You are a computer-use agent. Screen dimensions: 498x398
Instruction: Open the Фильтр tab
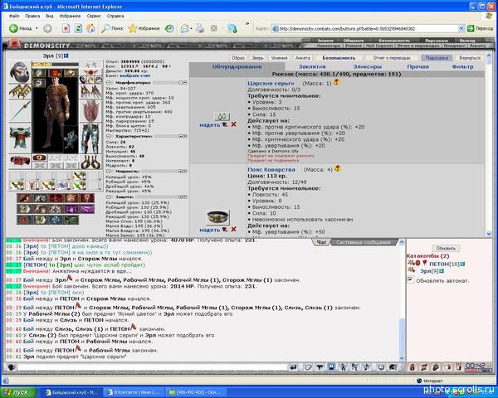(463, 66)
